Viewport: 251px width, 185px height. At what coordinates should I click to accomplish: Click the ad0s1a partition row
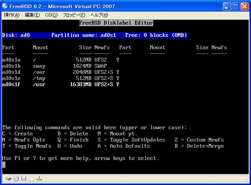60,60
